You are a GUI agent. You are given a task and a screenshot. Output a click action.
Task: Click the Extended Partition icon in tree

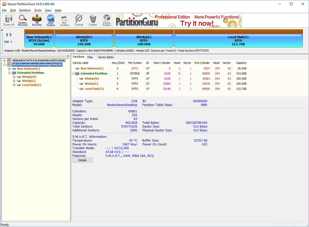click(14, 73)
